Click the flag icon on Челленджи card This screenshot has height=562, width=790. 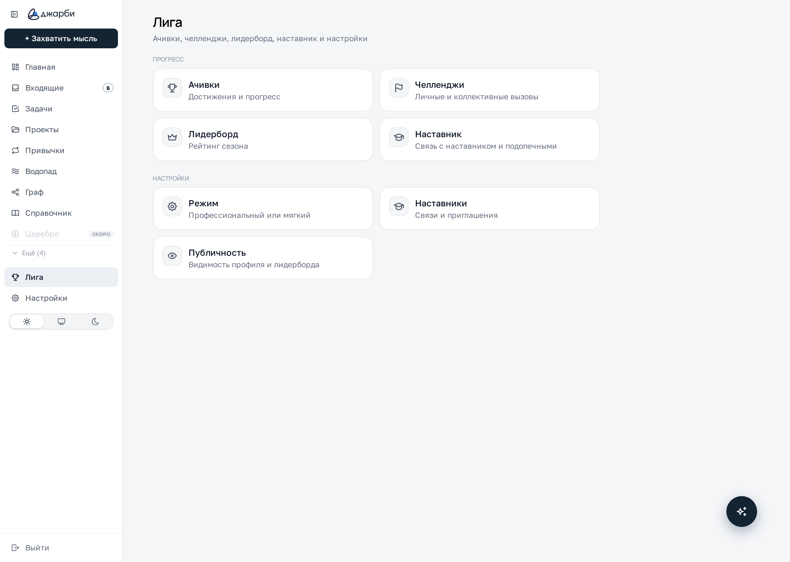click(x=399, y=88)
